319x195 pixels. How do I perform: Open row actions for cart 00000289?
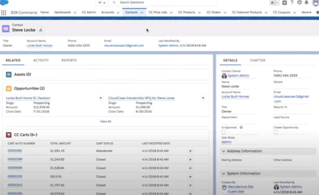(190, 160)
